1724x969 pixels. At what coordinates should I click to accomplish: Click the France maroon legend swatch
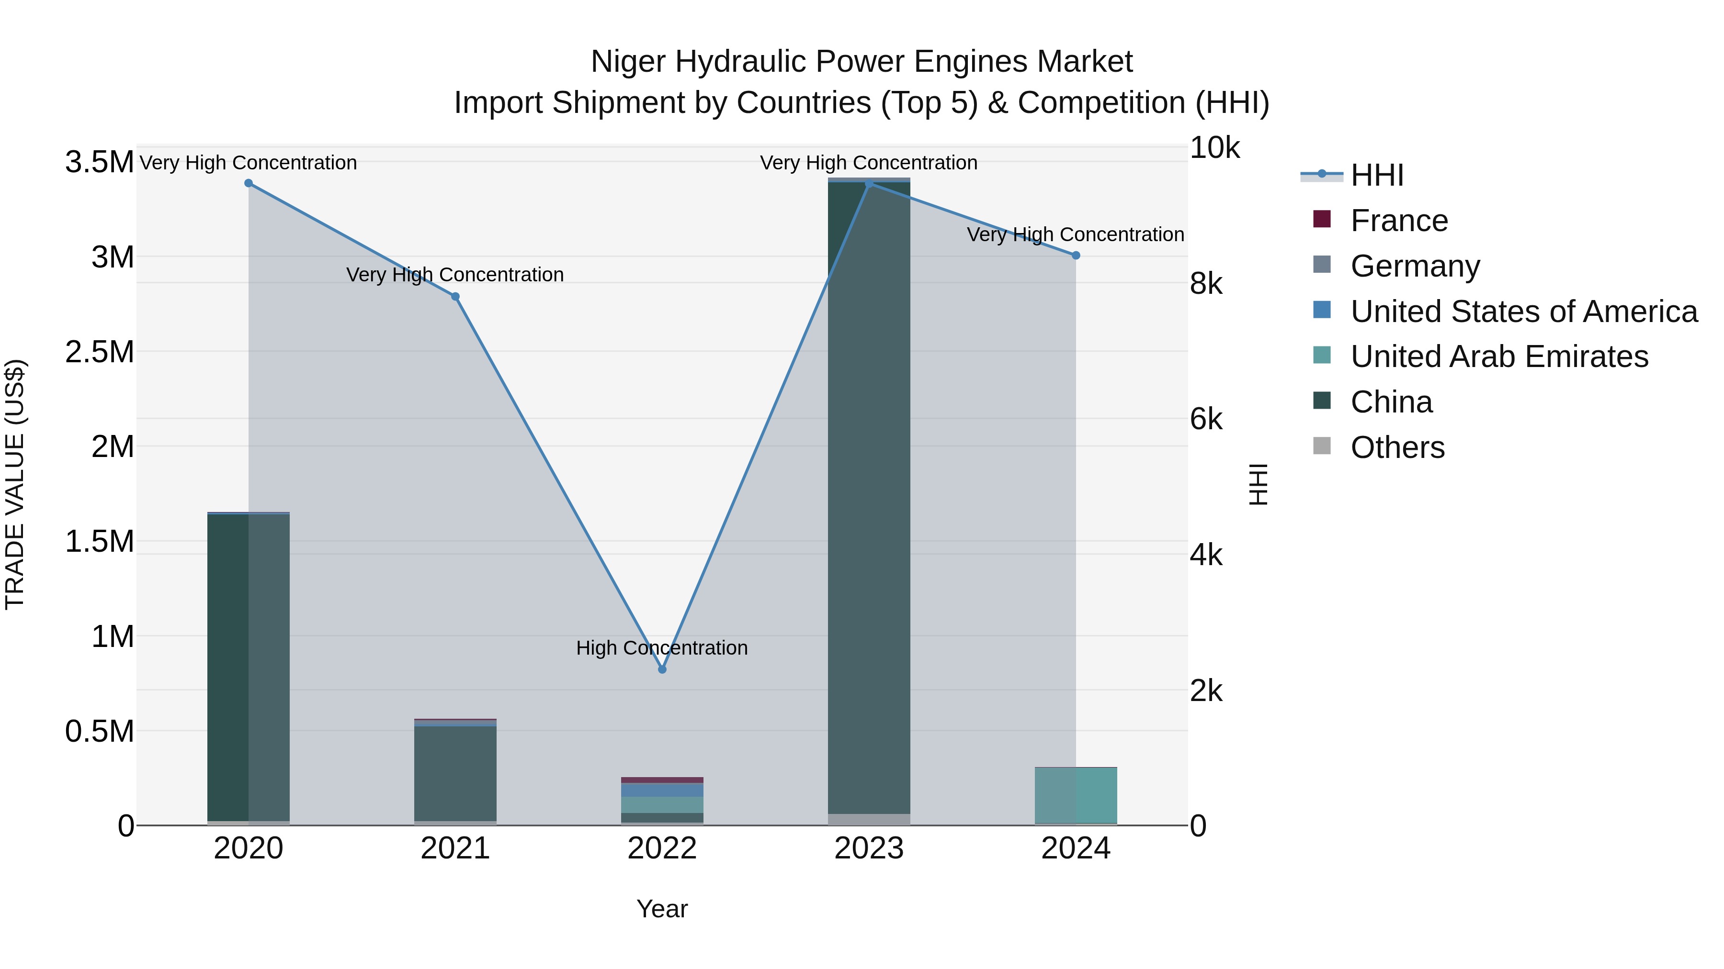coord(1322,219)
